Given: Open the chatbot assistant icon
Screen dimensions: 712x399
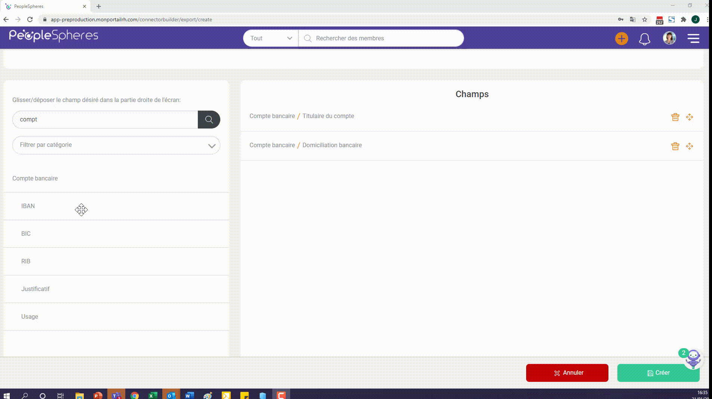Looking at the screenshot, I should click(x=693, y=359).
